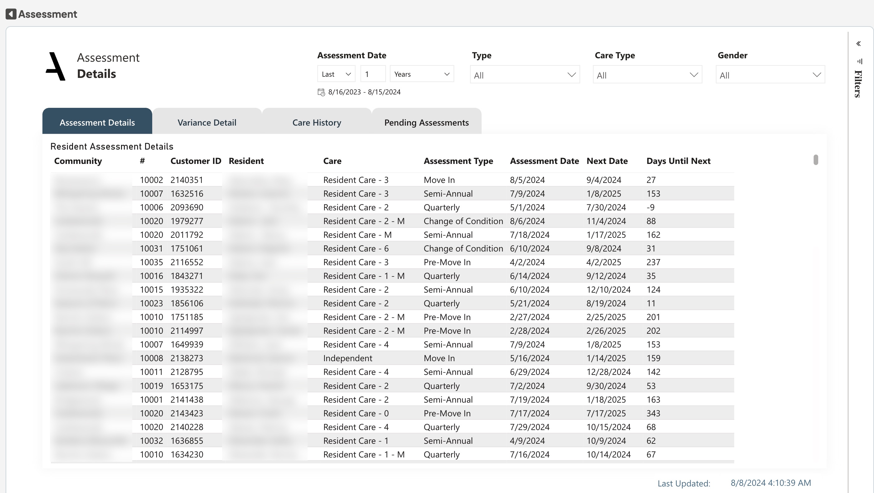Go to the Pending Assessments tab

[426, 122]
